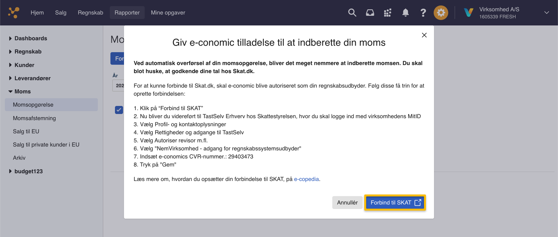
Task: Open the notifications bell
Action: [x=405, y=13]
